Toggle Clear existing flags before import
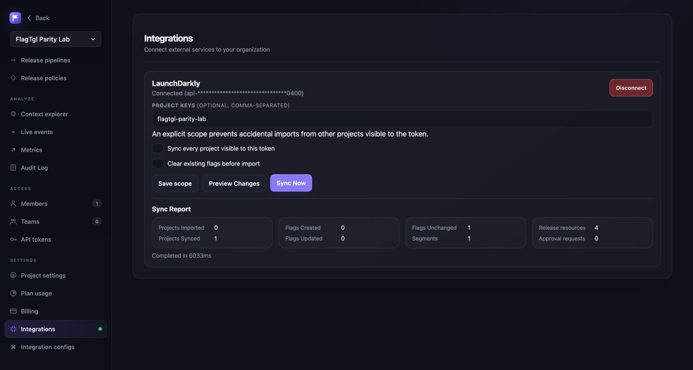The height and width of the screenshot is (370, 693). click(x=158, y=164)
